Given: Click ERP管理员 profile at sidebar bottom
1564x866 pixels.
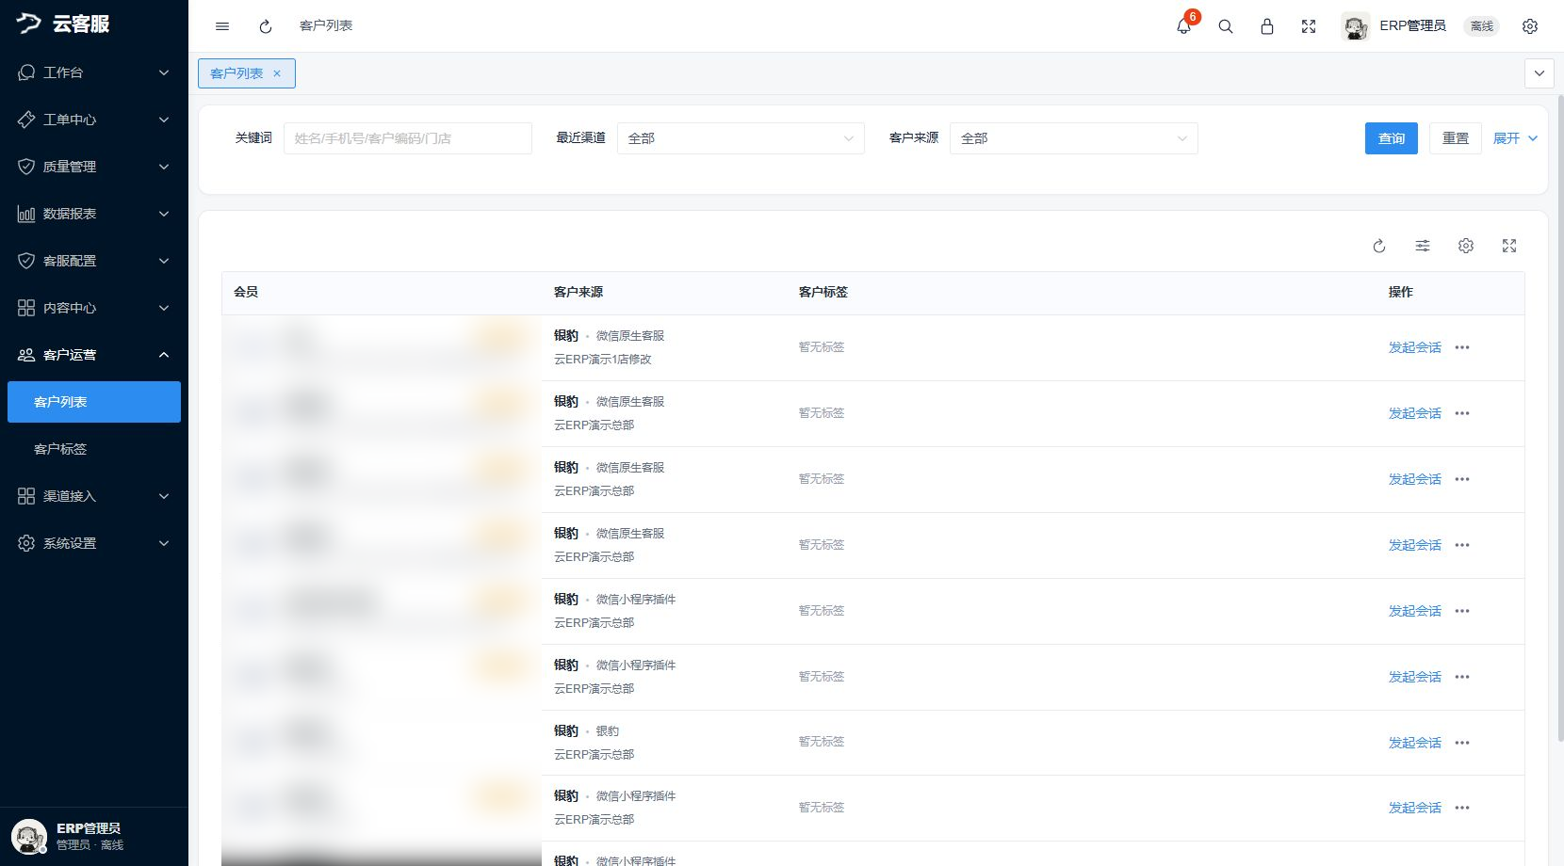Looking at the screenshot, I should [x=94, y=836].
